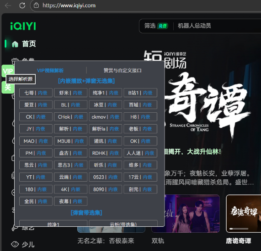Image resolution: width=261 pixels, height=251 pixels.
Task: Select 听乐 内嵌 parse source
Action: (x=106, y=165)
